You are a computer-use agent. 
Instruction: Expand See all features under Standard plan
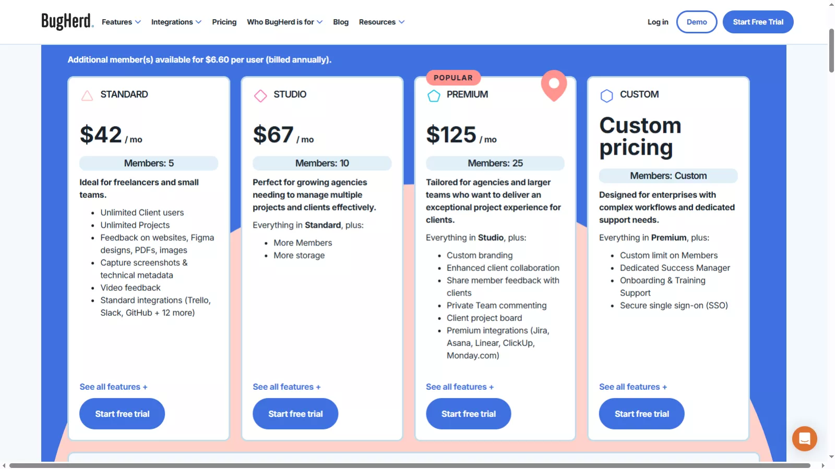coord(113,387)
